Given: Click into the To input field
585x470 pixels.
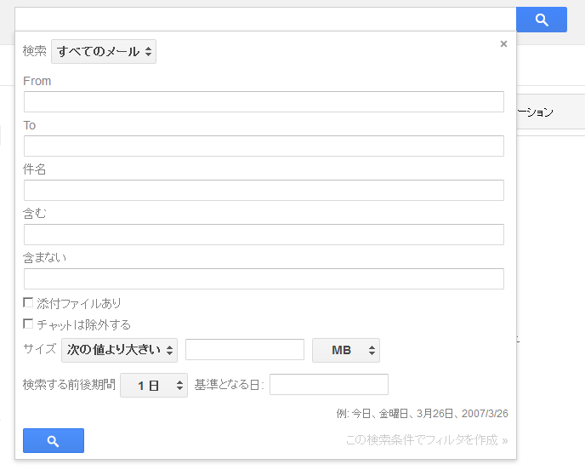Looking at the screenshot, I should click(264, 146).
